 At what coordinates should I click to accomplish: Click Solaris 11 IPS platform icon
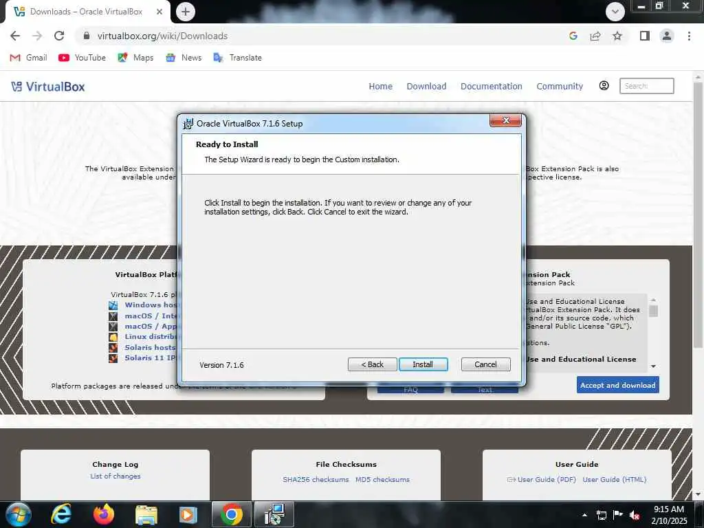click(113, 357)
